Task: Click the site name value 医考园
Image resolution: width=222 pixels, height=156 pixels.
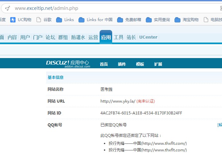Action: coord(106,89)
